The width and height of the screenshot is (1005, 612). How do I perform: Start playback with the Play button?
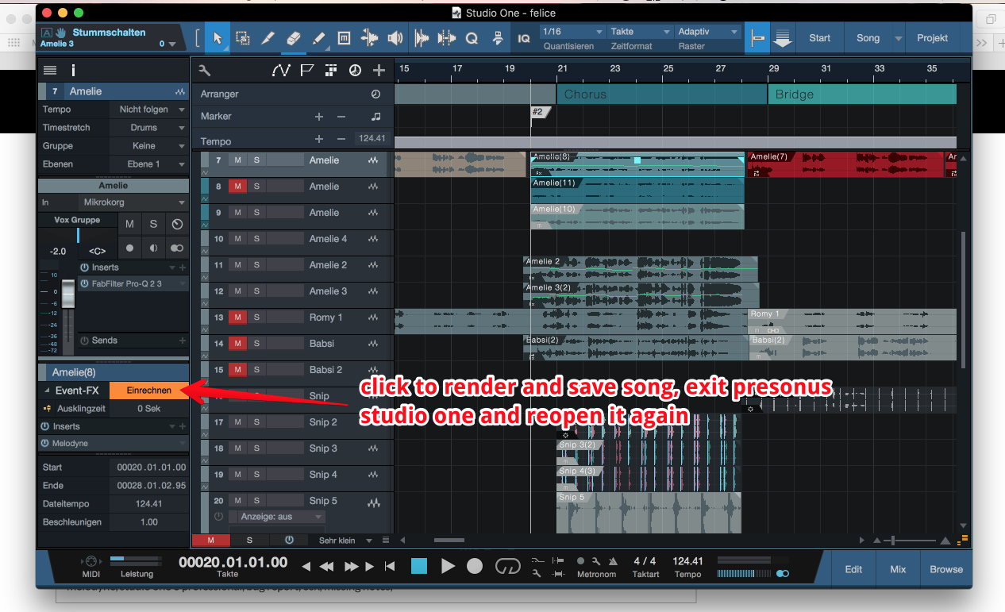448,566
